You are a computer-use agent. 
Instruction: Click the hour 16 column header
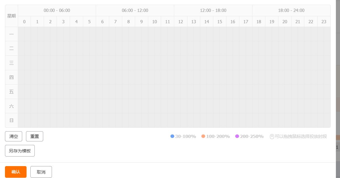click(233, 21)
